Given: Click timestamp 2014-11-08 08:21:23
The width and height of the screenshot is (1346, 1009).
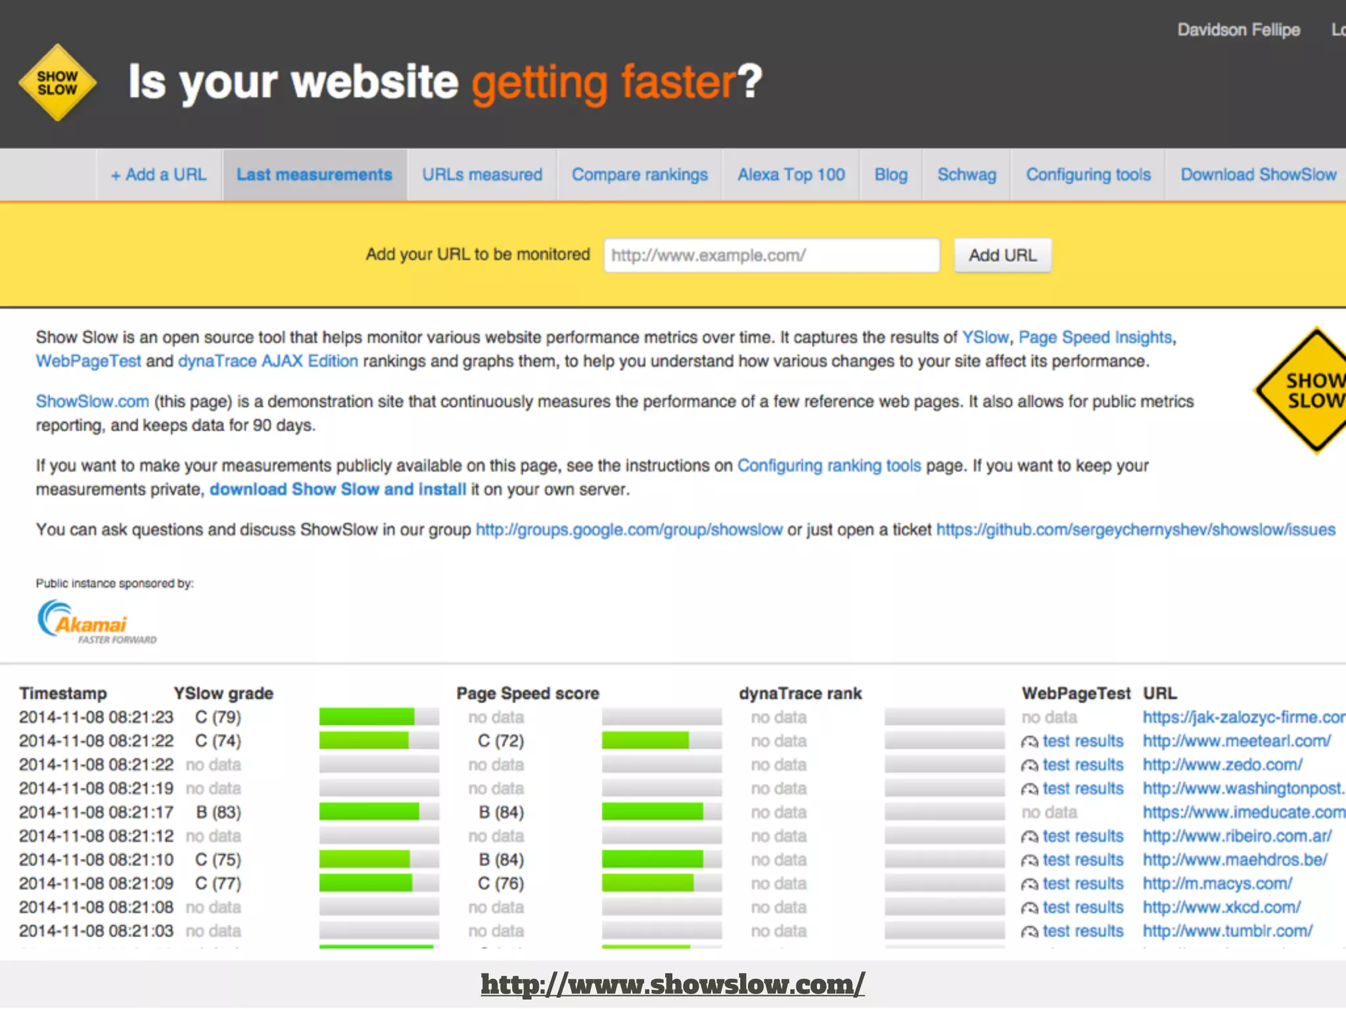Looking at the screenshot, I should (x=96, y=717).
